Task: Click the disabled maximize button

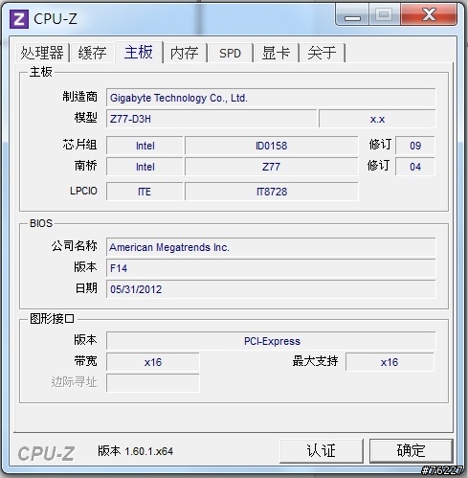Action: [385, 14]
